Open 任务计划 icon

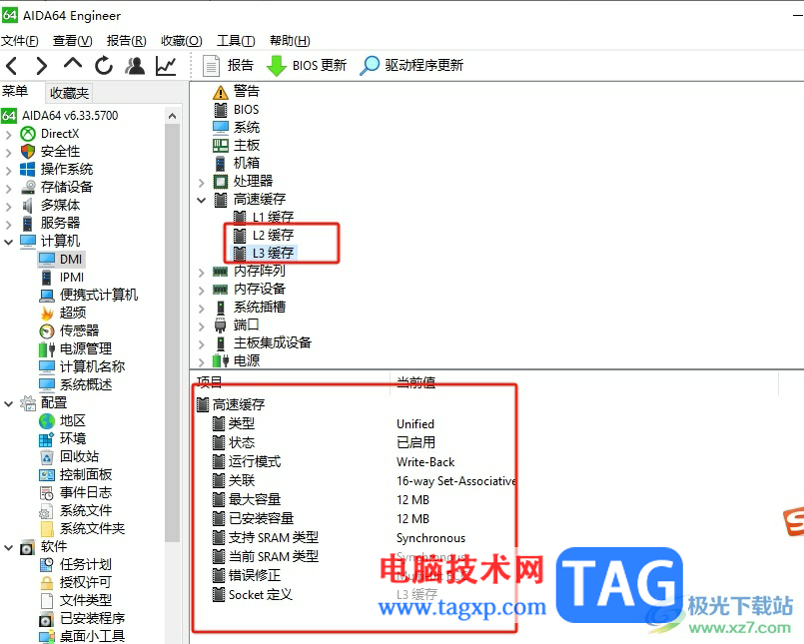[47, 565]
